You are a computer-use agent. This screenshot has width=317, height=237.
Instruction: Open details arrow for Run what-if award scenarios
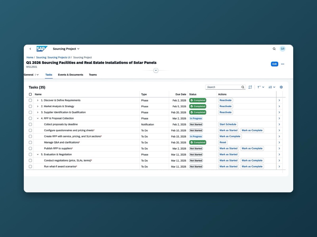pos(279,167)
